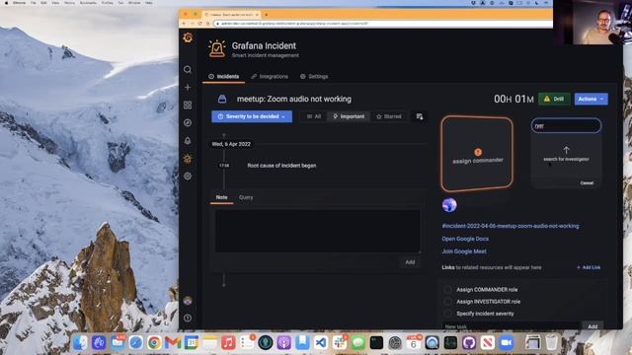Filter timeline to Starred events
The width and height of the screenshot is (632, 355).
tap(388, 116)
